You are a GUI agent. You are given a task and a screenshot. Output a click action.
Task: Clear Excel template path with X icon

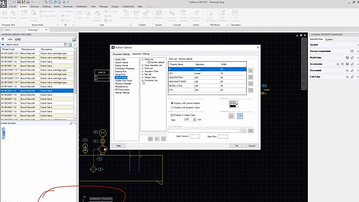pyautogui.click(x=251, y=131)
